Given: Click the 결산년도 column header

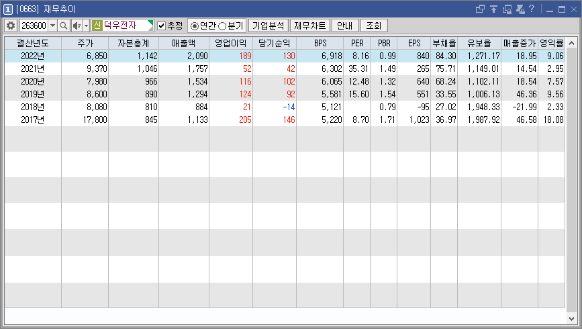Looking at the screenshot, I should coord(33,43).
